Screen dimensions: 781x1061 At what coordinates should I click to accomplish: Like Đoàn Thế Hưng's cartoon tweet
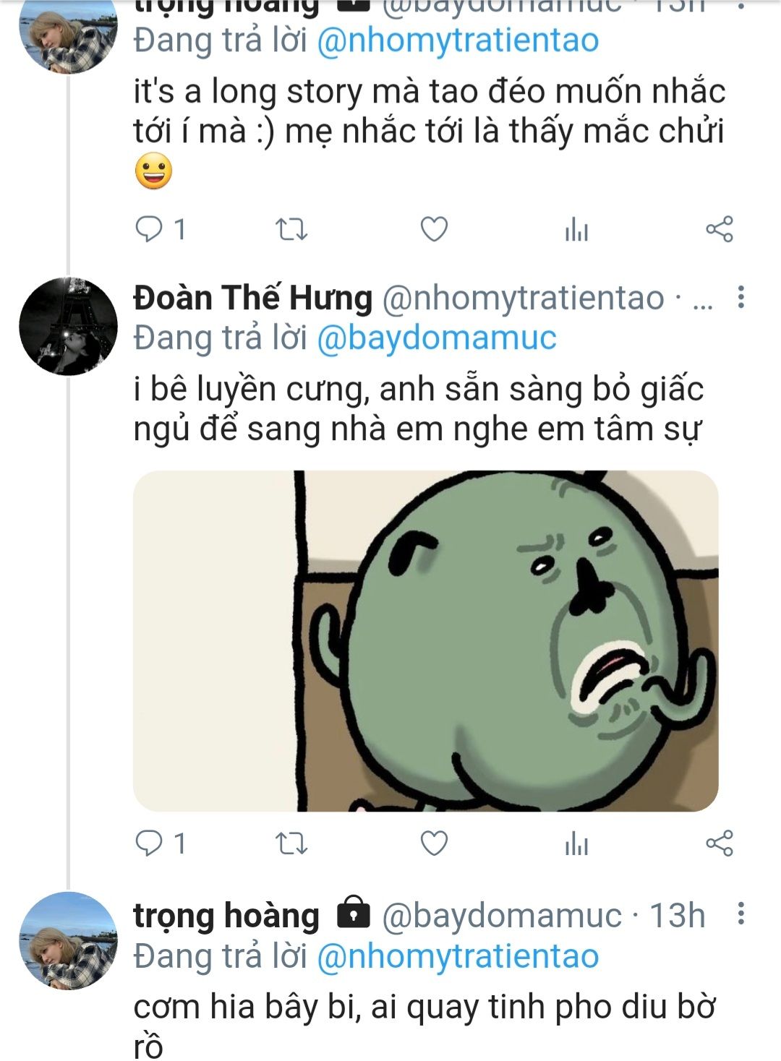[434, 843]
